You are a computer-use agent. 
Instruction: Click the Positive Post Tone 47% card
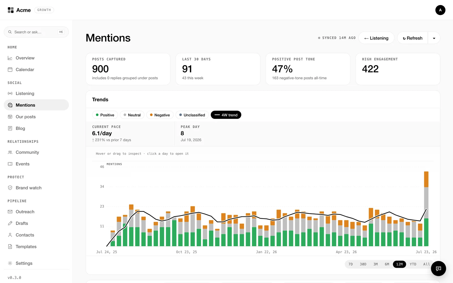[308, 69]
